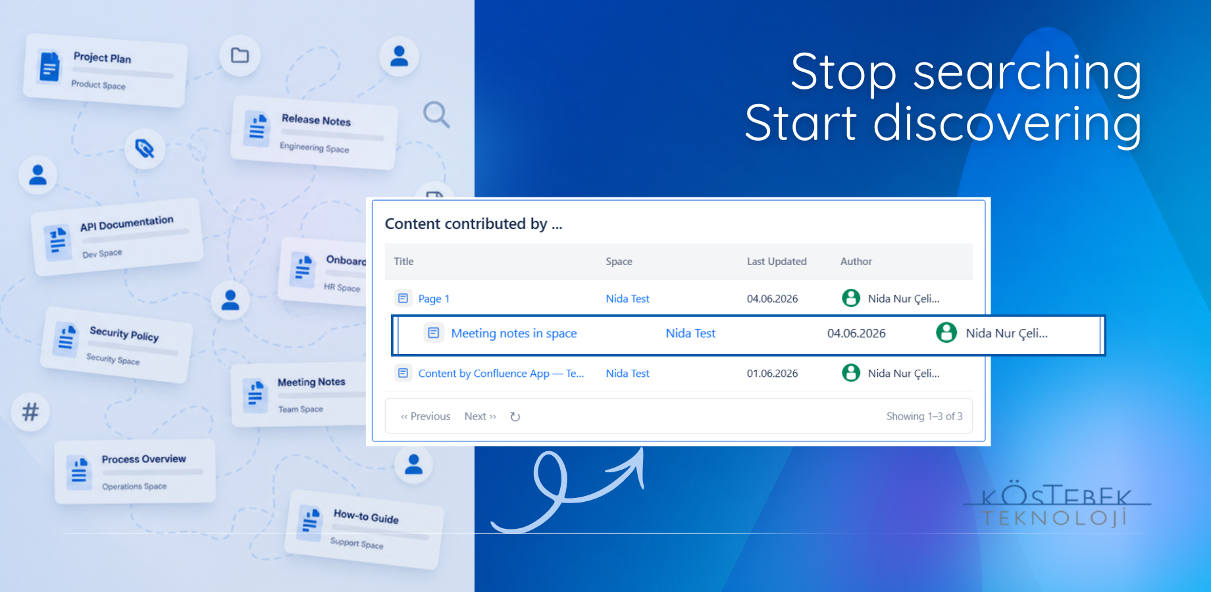Image resolution: width=1211 pixels, height=592 pixels.
Task: Click Nida Test space in Meeting notes row
Action: pyautogui.click(x=690, y=333)
